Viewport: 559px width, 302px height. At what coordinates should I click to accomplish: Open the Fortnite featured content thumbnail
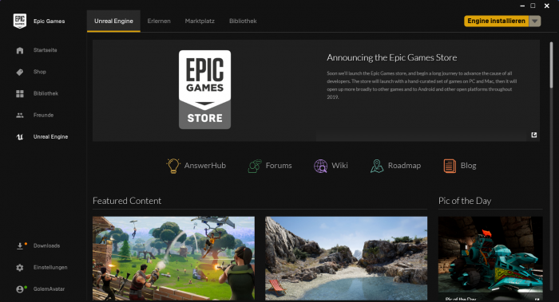pyautogui.click(x=173, y=258)
